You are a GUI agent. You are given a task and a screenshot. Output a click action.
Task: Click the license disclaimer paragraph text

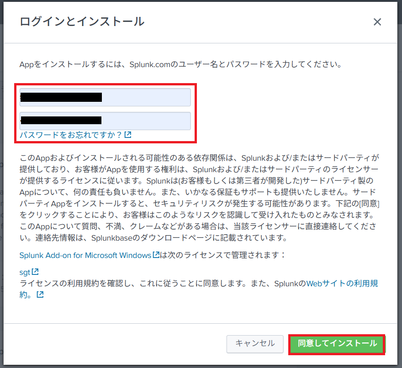199,195
